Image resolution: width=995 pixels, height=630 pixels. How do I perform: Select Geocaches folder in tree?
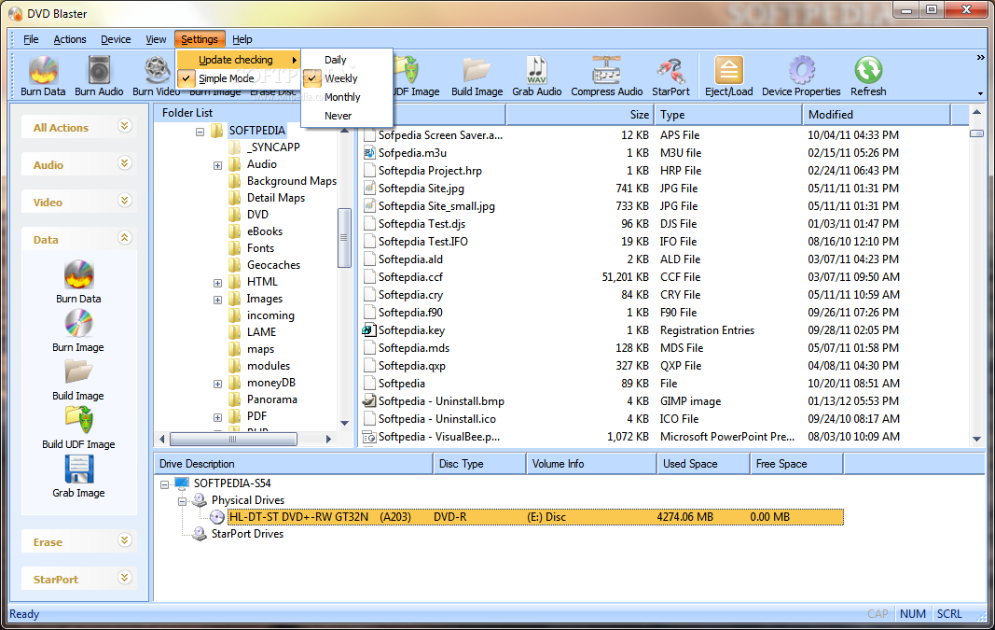[273, 265]
